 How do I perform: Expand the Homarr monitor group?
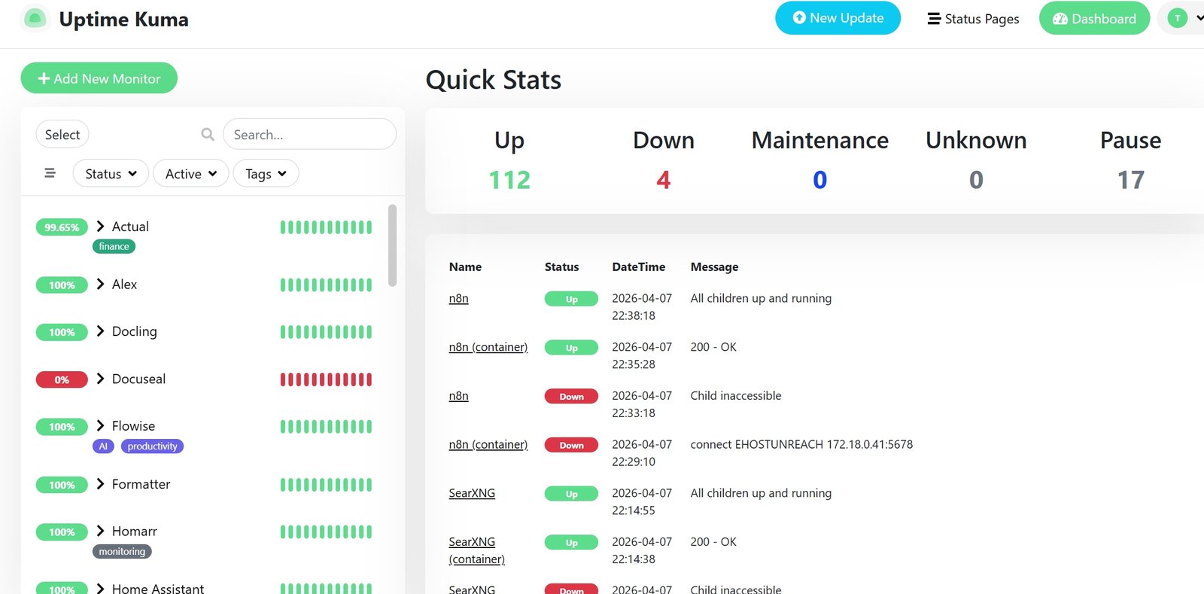click(100, 531)
